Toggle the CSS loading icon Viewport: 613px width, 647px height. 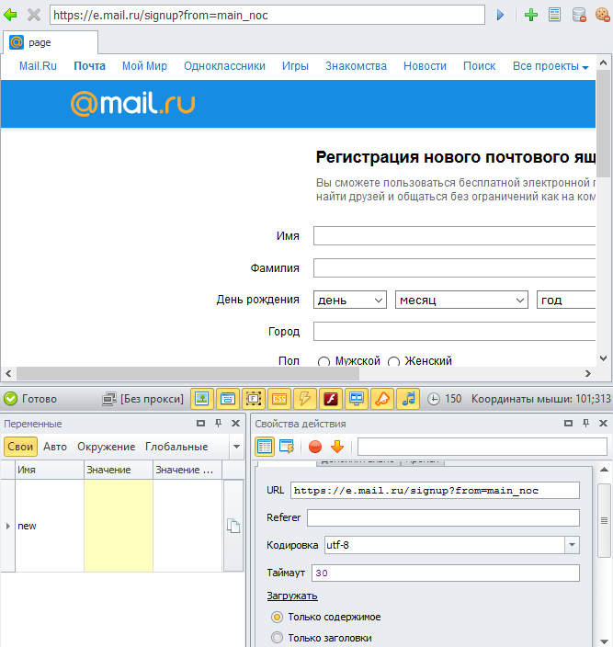[279, 399]
